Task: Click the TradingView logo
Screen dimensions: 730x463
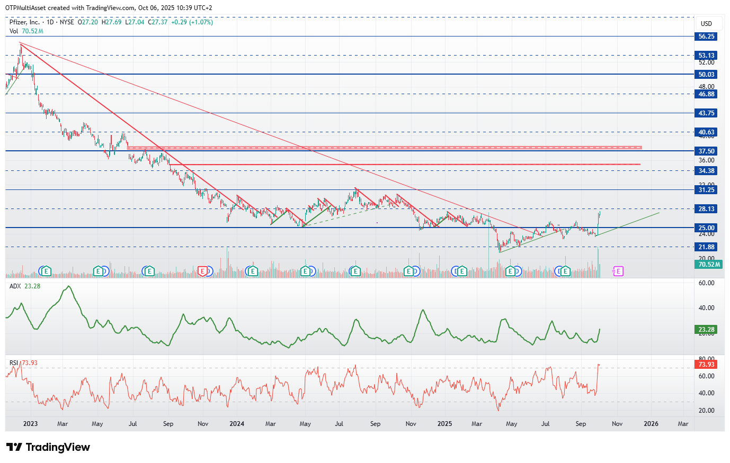Action: [x=48, y=447]
